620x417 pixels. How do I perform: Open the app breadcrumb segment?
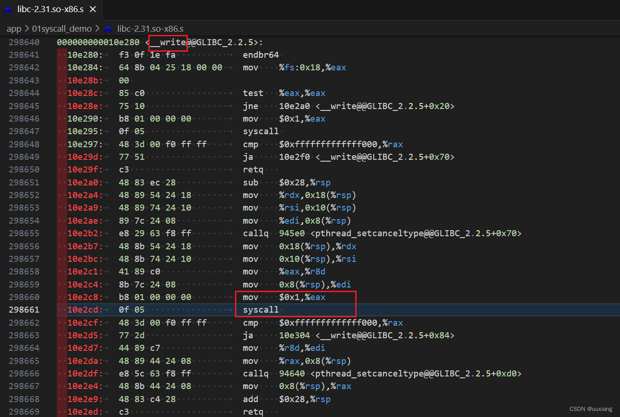[14, 28]
